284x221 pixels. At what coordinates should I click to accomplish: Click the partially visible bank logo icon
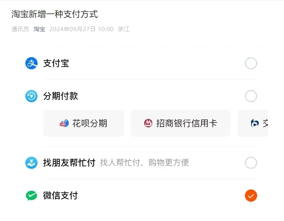point(254,123)
